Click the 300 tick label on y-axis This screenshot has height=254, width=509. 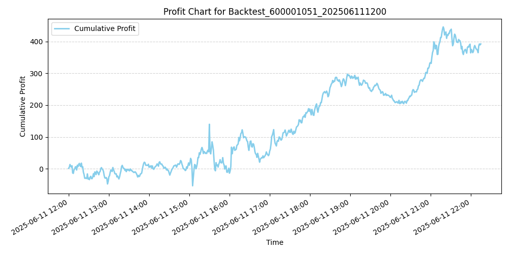pyautogui.click(x=37, y=74)
